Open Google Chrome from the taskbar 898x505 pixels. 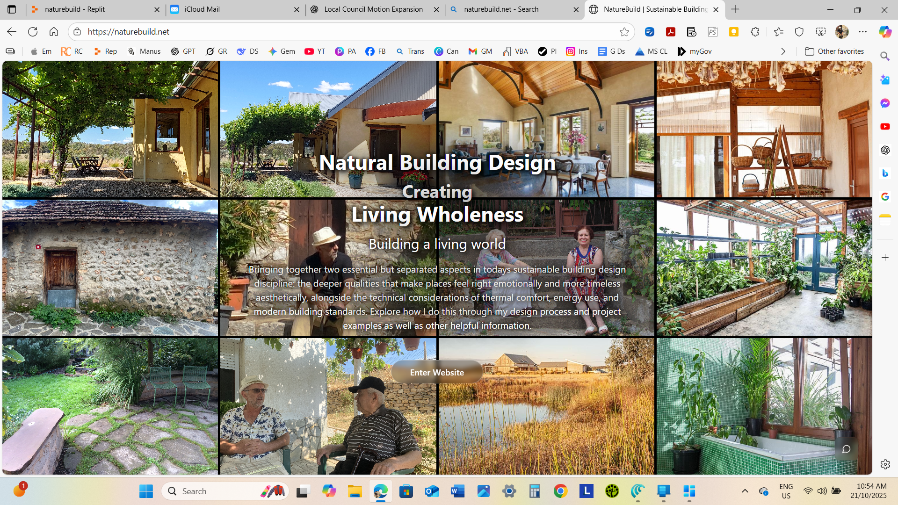coord(560,491)
